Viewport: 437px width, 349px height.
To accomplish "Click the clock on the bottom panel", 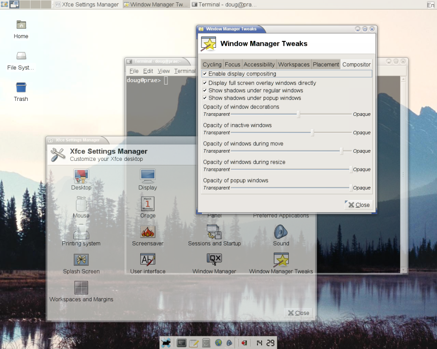I will (x=265, y=343).
